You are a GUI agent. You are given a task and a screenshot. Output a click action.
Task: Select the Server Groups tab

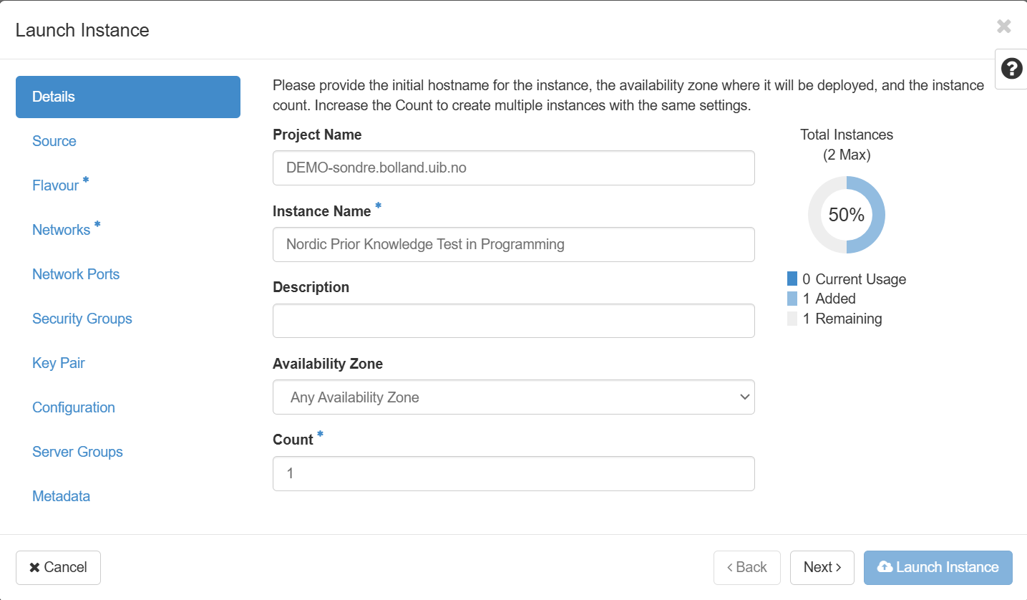pos(77,452)
